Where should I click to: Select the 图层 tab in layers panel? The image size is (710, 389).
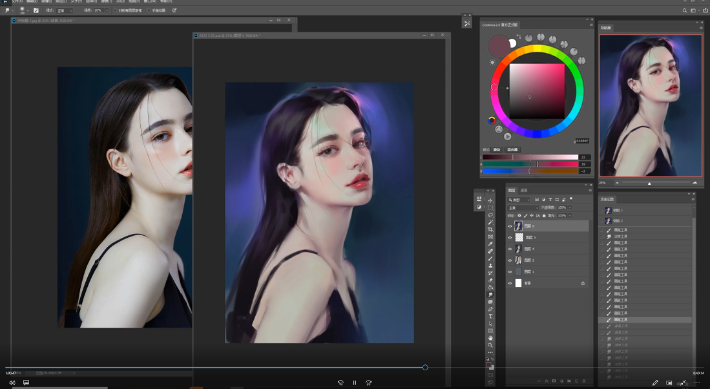512,190
